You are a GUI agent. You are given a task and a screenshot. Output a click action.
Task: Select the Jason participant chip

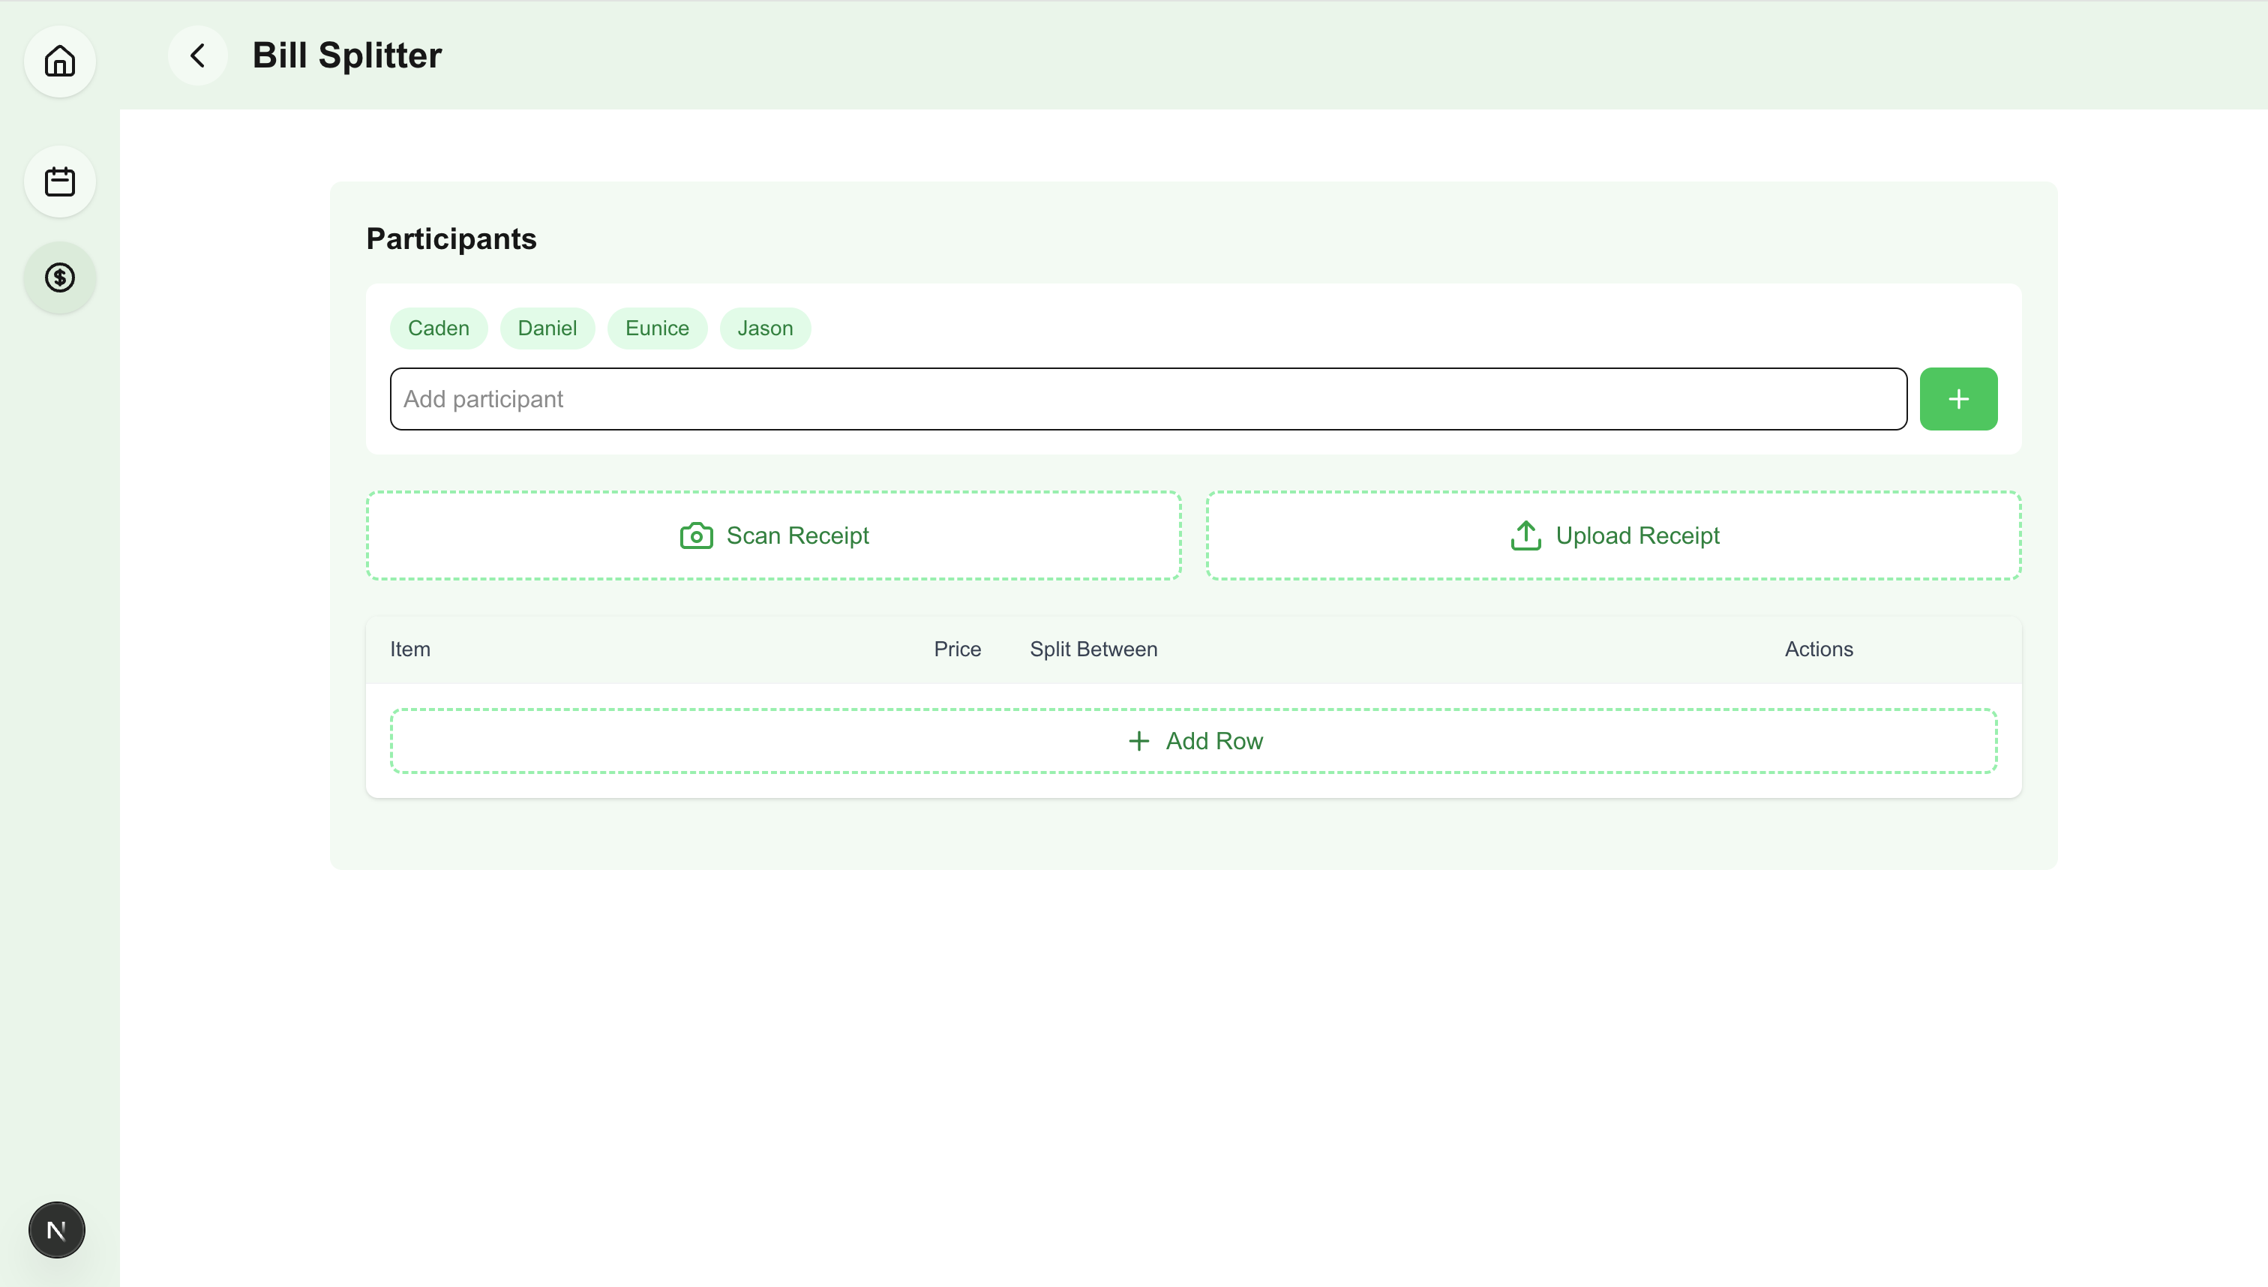[764, 328]
